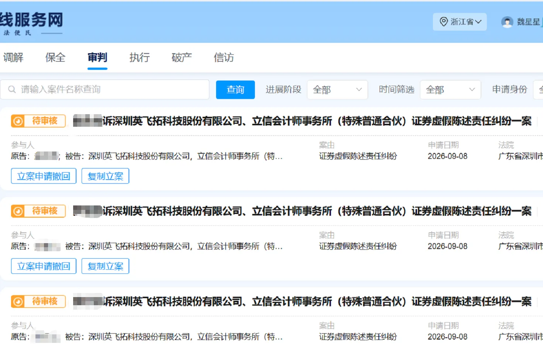Click the first case's 2026-09-08 application date

coord(448,156)
